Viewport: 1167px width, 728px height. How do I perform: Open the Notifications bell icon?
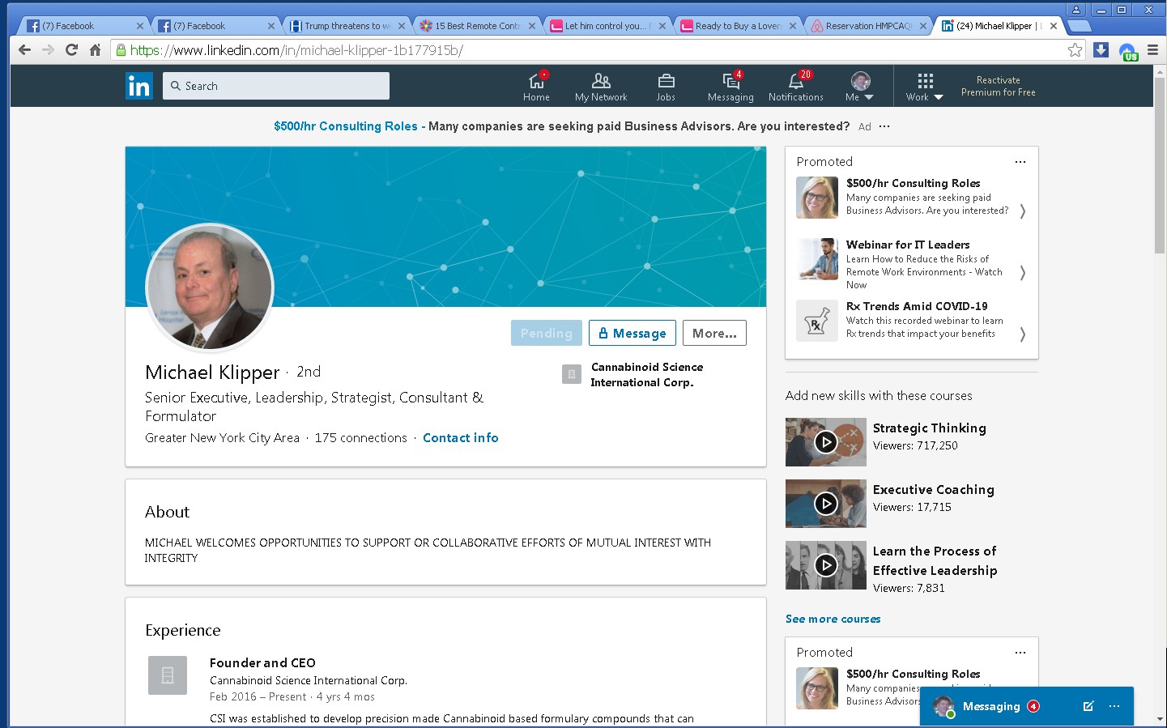coord(795,82)
